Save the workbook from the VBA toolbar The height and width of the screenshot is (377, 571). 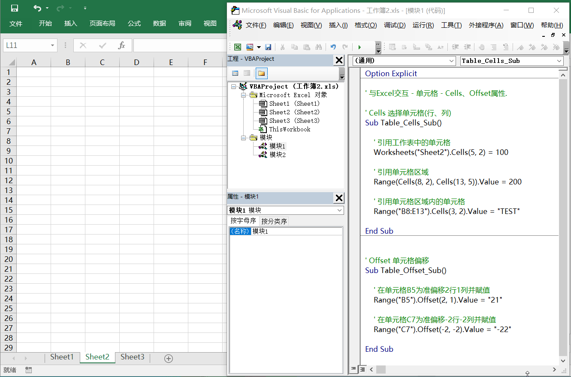pyautogui.click(x=268, y=47)
